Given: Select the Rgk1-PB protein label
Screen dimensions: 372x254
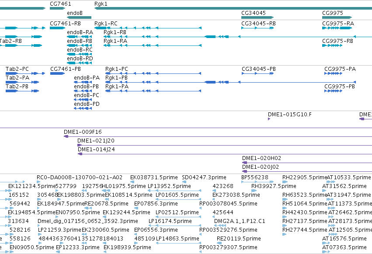Looking at the screenshot, I should (x=116, y=78).
